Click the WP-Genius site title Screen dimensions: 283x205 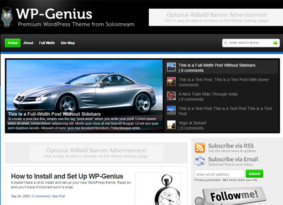[x=54, y=14]
